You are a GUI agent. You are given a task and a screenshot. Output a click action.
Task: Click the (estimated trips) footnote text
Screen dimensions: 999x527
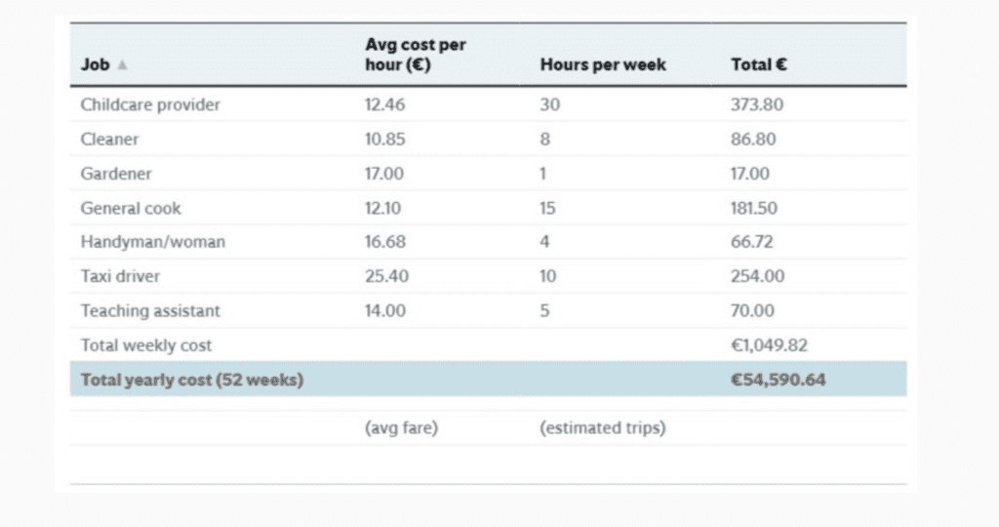coord(602,427)
